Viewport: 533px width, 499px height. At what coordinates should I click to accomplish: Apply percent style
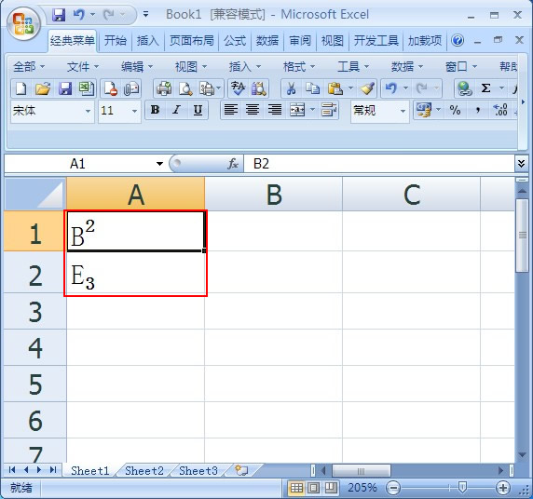[455, 110]
